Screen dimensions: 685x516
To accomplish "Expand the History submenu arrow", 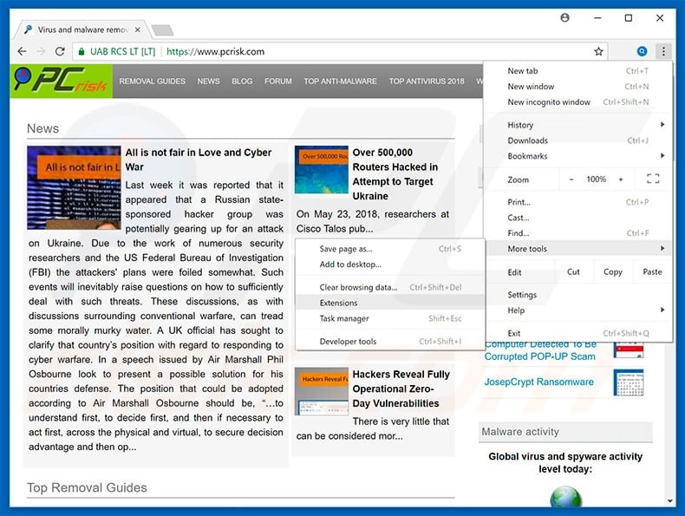I will [662, 125].
